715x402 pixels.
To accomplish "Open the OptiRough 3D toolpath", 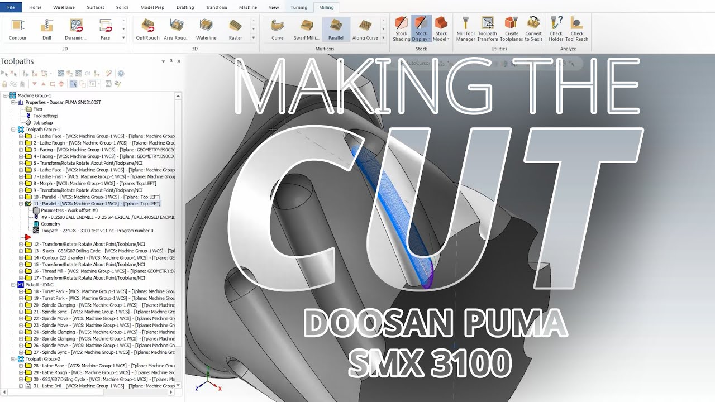I will [x=148, y=29].
